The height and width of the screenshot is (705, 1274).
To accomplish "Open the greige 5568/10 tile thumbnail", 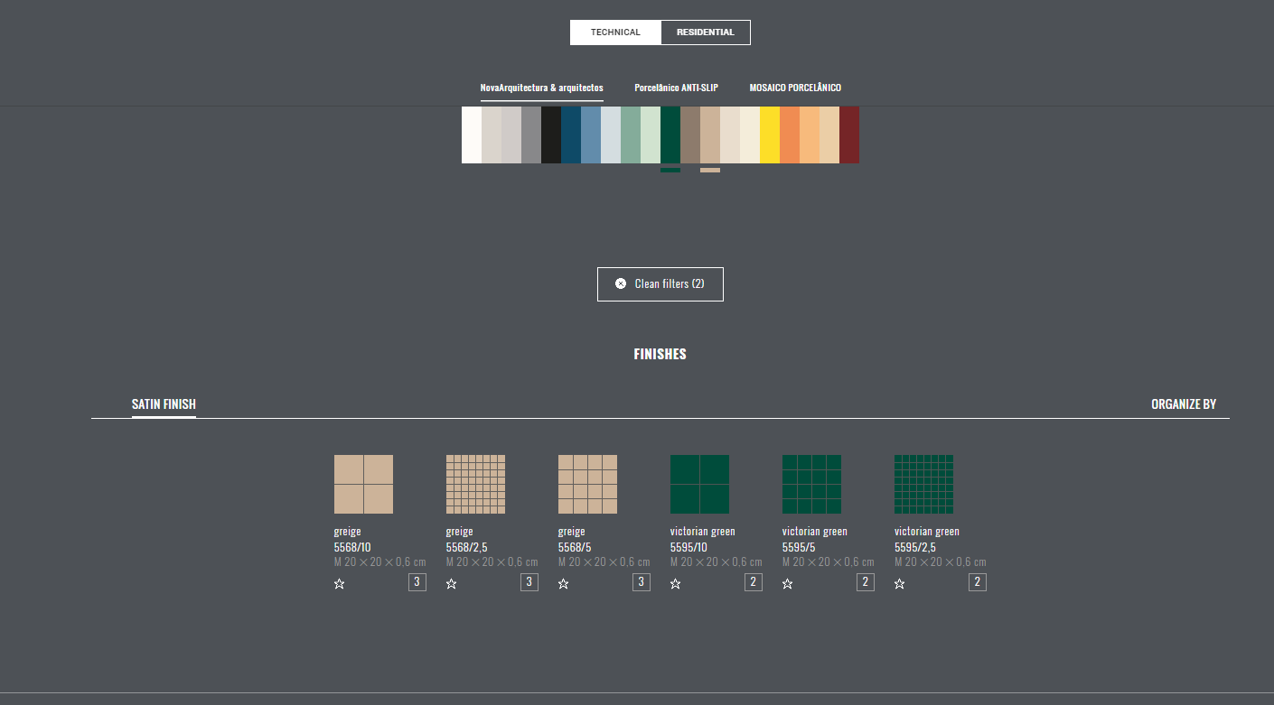I will 363,484.
